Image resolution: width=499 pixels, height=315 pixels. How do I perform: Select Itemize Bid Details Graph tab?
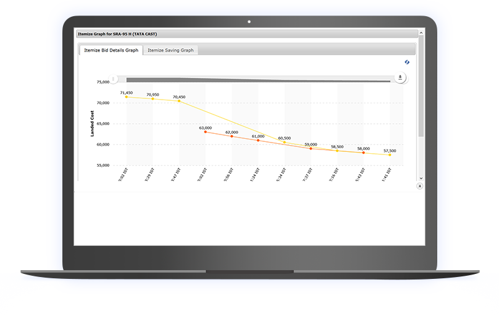111,50
